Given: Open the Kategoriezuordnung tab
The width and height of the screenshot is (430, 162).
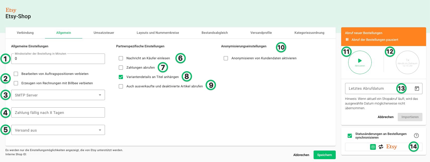Looking at the screenshot, I should pyautogui.click(x=309, y=33).
